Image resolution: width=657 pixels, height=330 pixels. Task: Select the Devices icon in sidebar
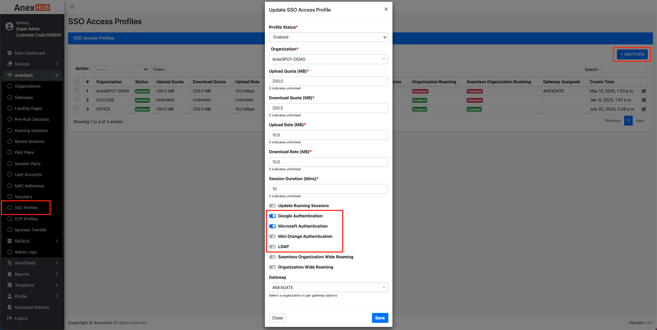tap(10, 64)
